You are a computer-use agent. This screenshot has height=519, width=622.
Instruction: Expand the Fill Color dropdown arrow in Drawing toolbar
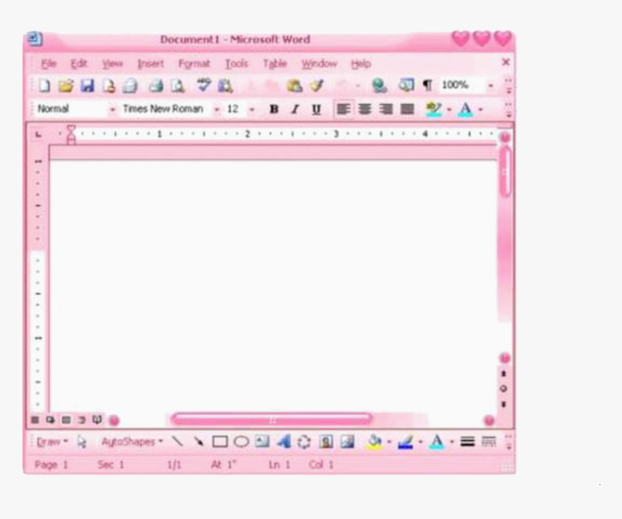(389, 442)
